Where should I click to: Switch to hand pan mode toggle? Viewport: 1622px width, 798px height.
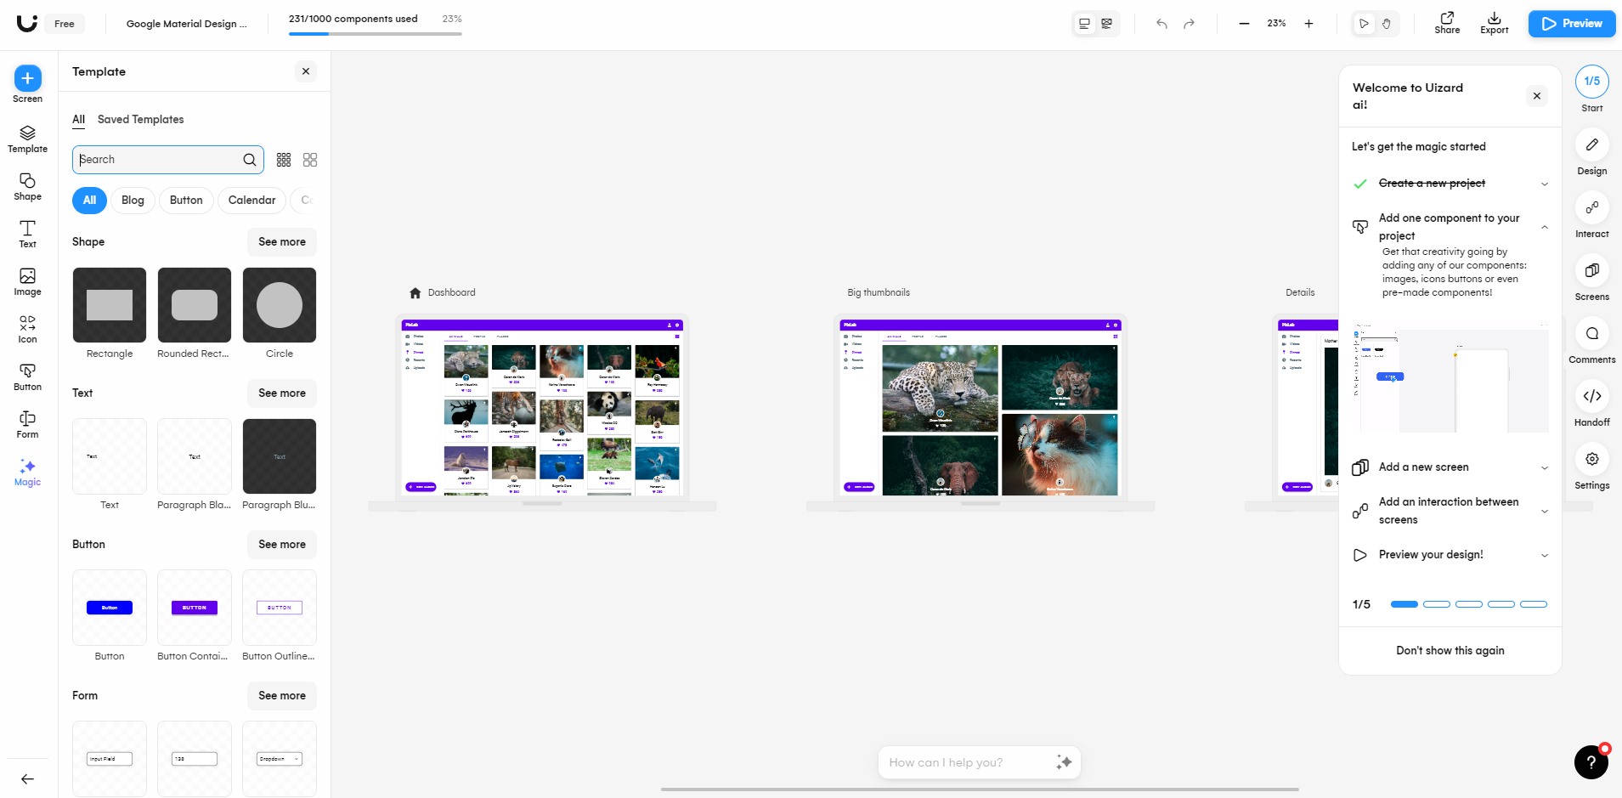[x=1387, y=24]
